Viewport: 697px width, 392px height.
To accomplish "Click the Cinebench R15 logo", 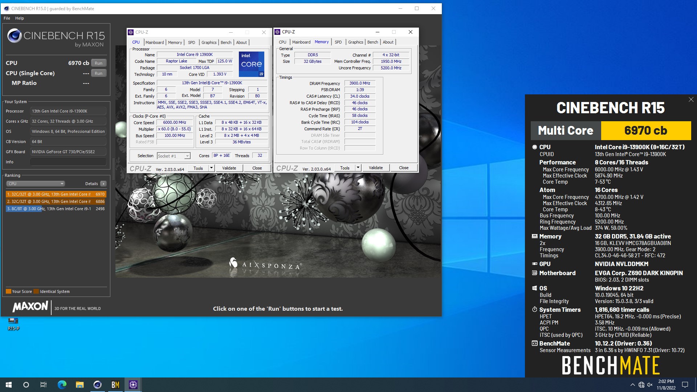I will pos(56,38).
